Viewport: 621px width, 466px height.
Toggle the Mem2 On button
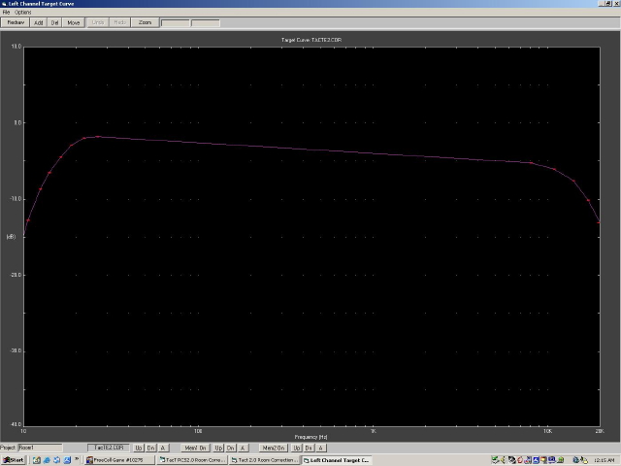coord(274,449)
